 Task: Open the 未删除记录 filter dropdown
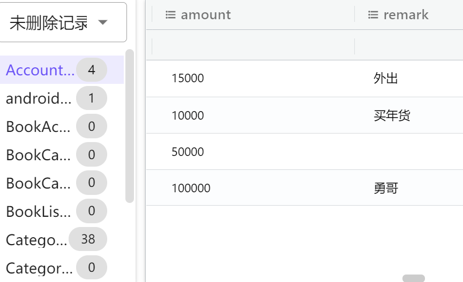[x=62, y=22]
